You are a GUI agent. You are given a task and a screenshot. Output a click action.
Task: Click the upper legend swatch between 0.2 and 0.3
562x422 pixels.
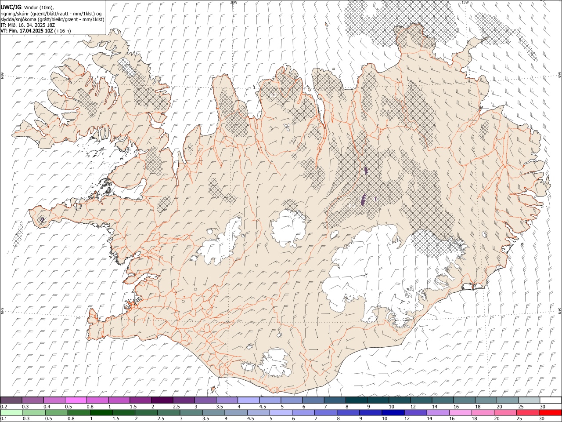click(x=11, y=400)
